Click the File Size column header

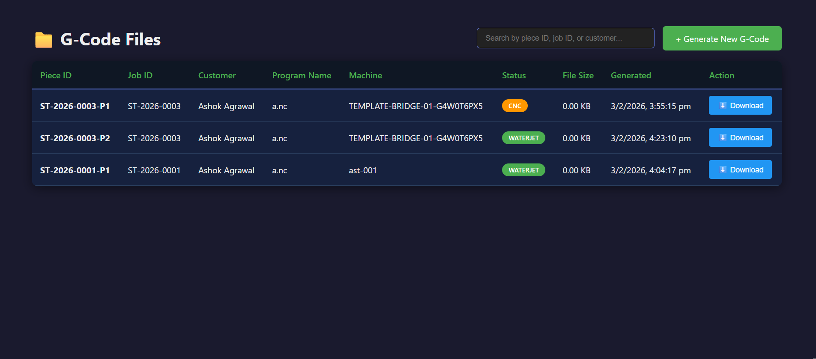[x=578, y=75]
